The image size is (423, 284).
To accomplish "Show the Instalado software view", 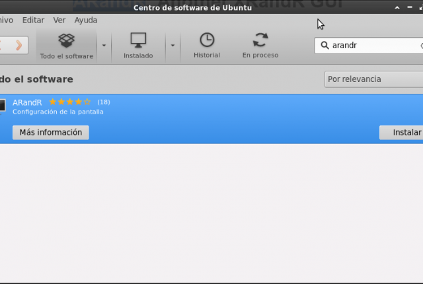I will click(x=138, y=46).
